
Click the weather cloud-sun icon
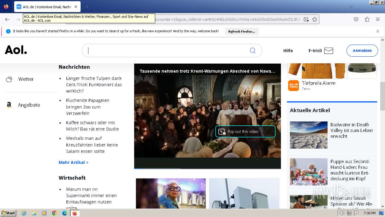(x=9, y=79)
